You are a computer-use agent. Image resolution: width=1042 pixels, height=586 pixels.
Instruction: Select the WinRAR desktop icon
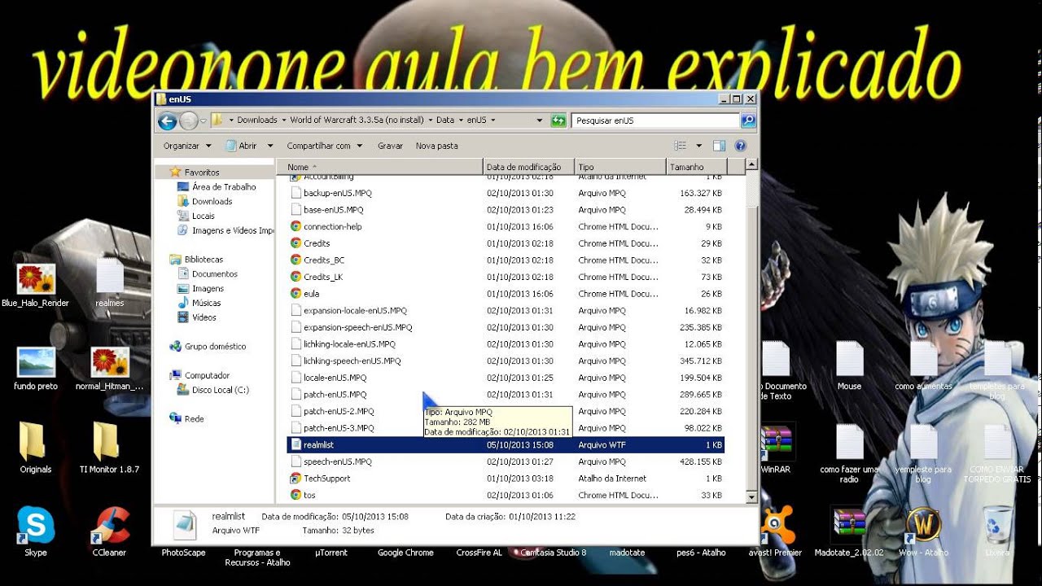[x=775, y=448]
